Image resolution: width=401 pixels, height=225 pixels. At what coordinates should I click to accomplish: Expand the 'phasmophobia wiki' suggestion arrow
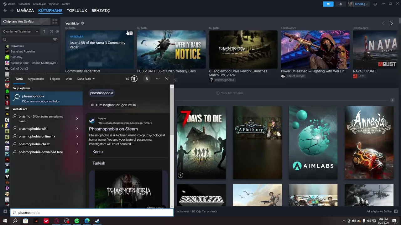[x=77, y=128]
